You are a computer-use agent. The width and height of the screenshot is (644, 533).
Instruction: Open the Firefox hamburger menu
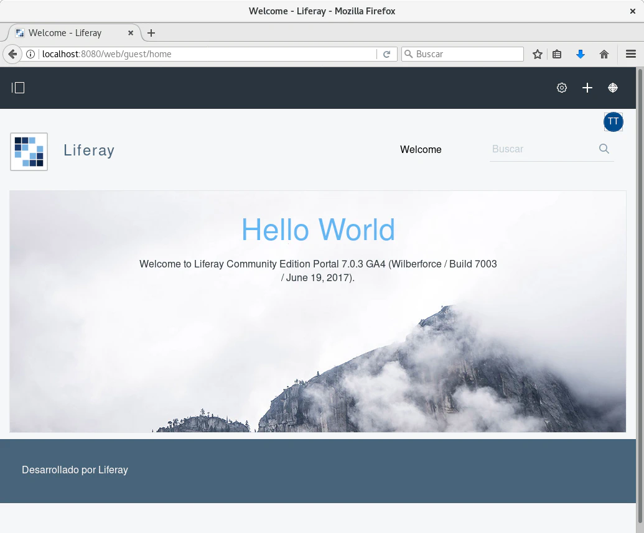point(630,54)
